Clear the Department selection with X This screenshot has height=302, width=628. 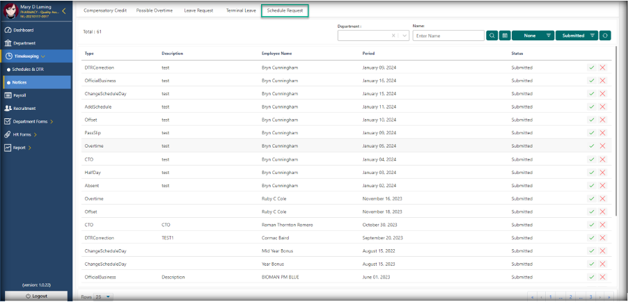point(393,35)
